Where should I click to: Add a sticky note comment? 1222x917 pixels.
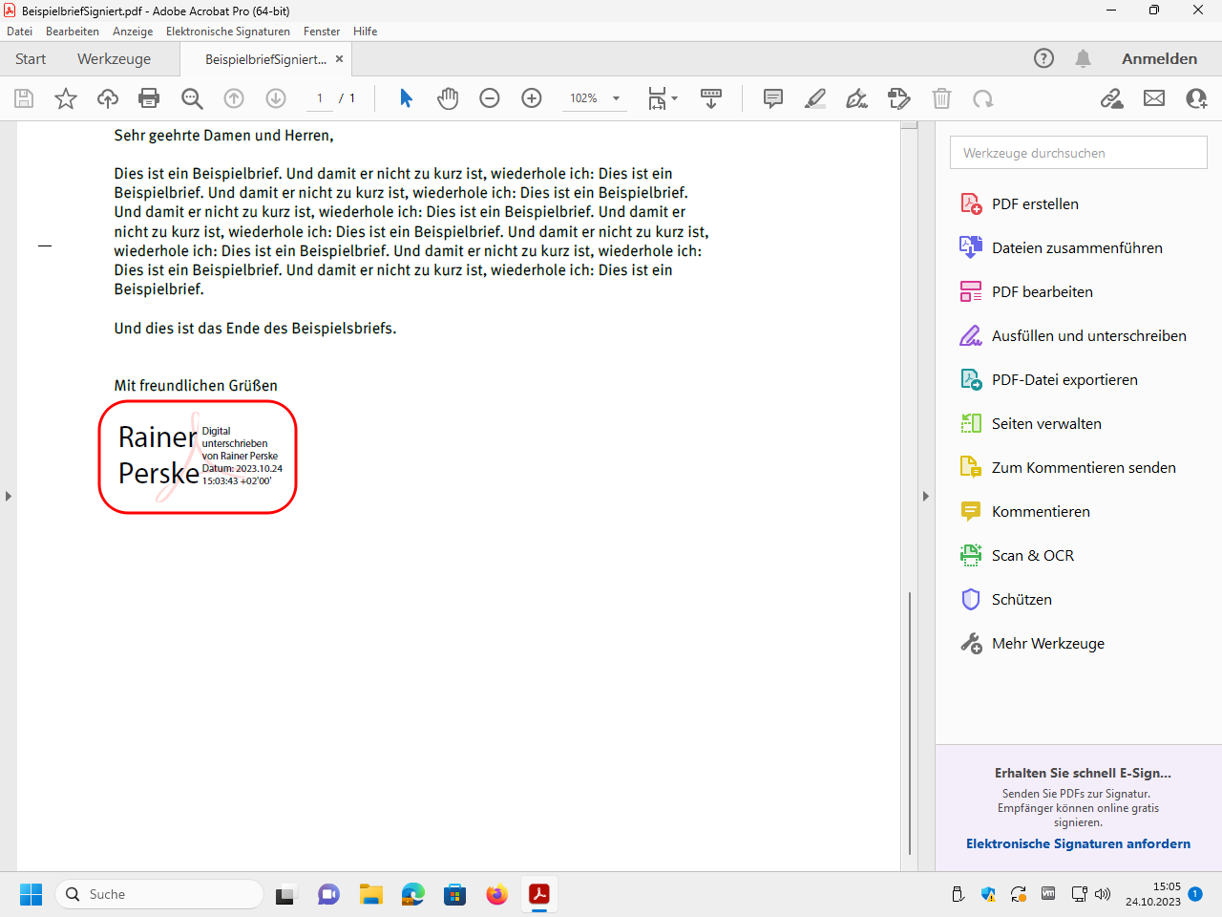tap(773, 98)
